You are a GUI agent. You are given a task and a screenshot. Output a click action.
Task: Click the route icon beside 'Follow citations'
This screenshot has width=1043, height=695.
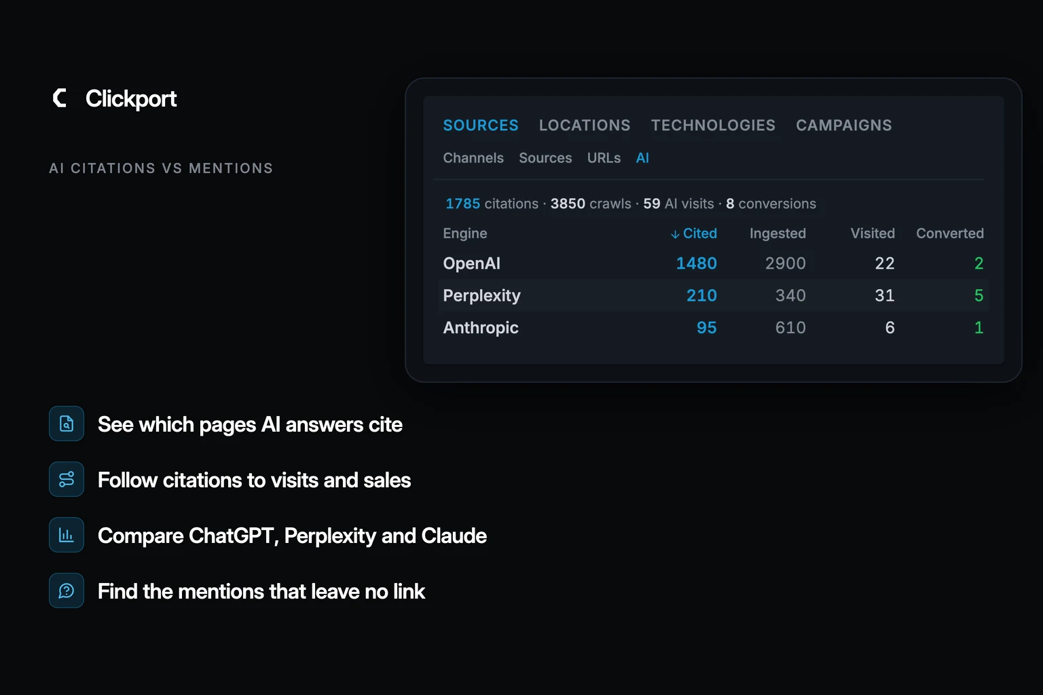click(x=67, y=479)
